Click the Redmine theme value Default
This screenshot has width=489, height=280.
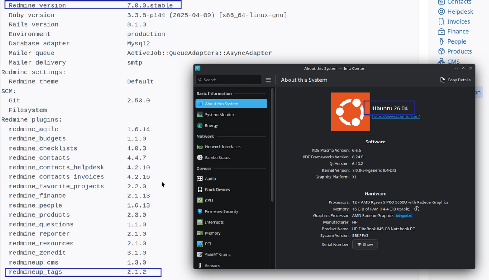click(140, 81)
